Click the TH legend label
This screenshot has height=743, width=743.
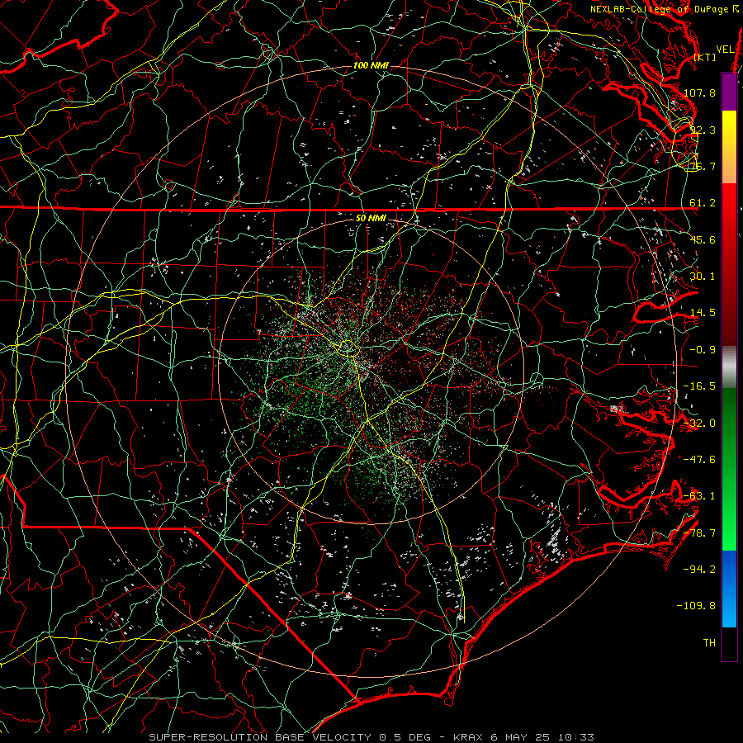point(709,643)
